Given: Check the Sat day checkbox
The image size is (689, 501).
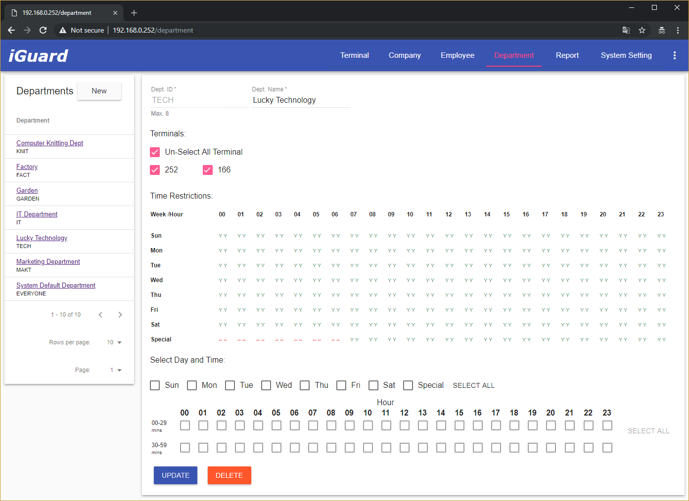Looking at the screenshot, I should pos(373,385).
